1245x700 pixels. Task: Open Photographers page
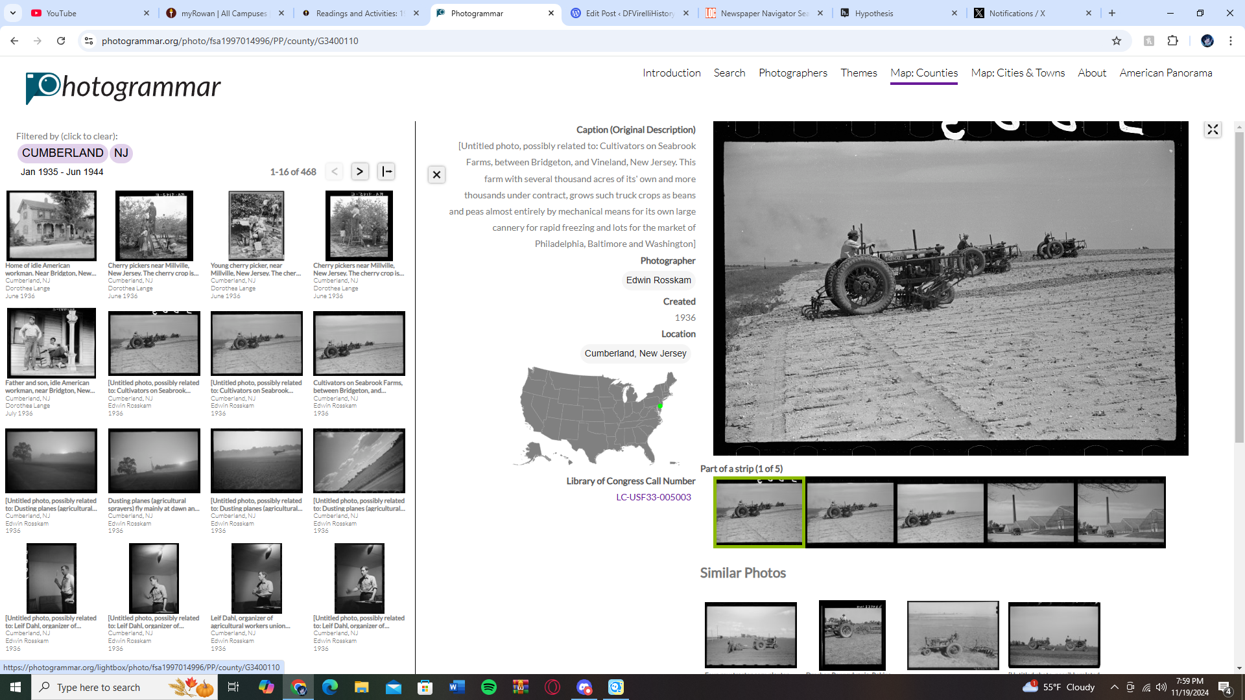tap(793, 73)
